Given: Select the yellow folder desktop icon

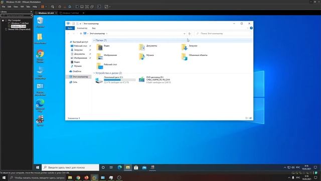Looking at the screenshot, I should point(40,39).
